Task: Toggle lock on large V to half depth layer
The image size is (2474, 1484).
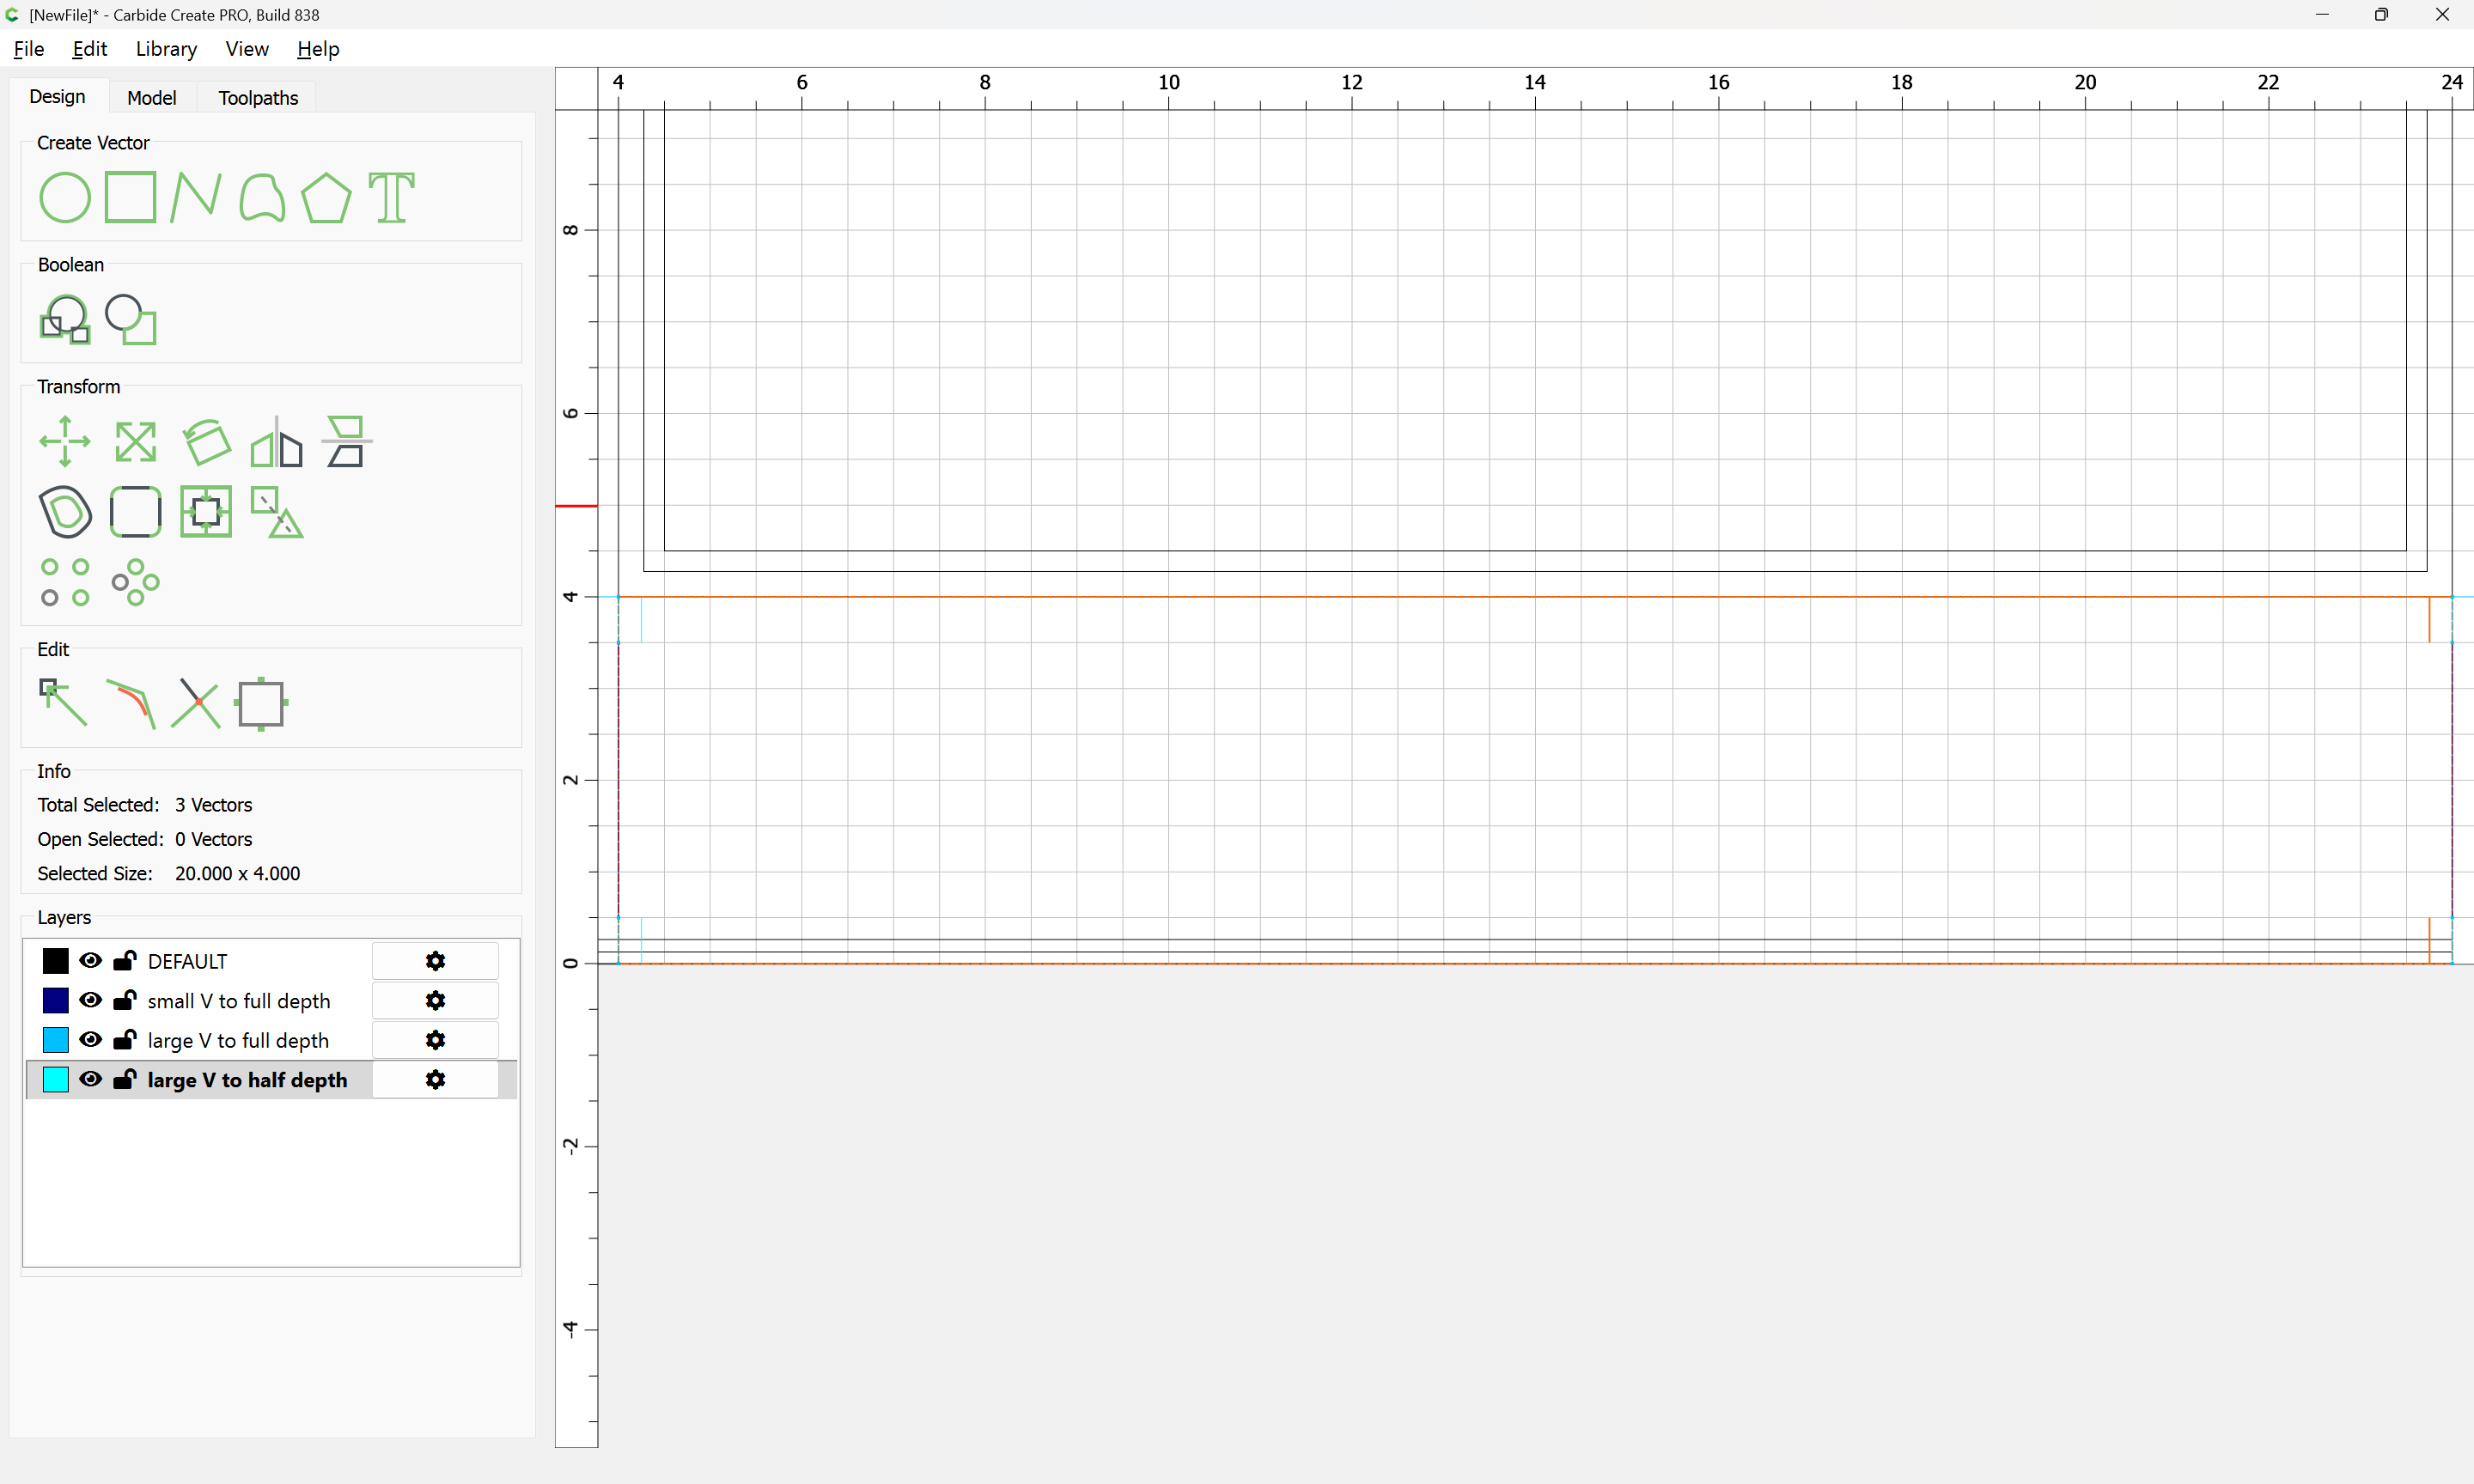Action: coord(124,1079)
